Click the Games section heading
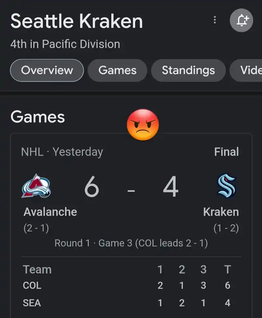Image resolution: width=262 pixels, height=318 pixels. [38, 117]
